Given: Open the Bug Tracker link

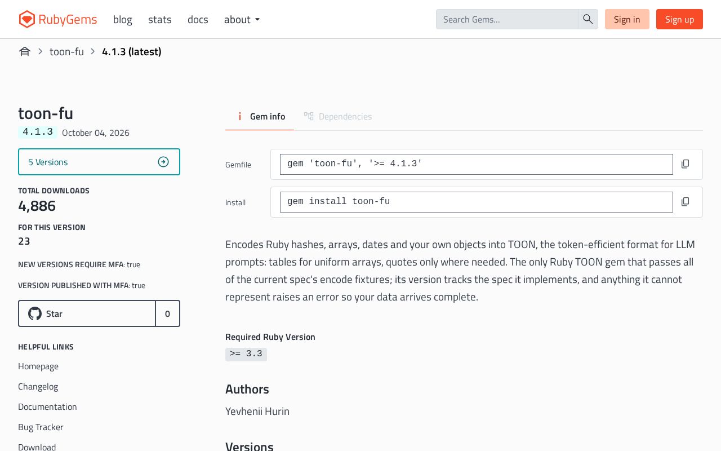Looking at the screenshot, I should [x=41, y=427].
